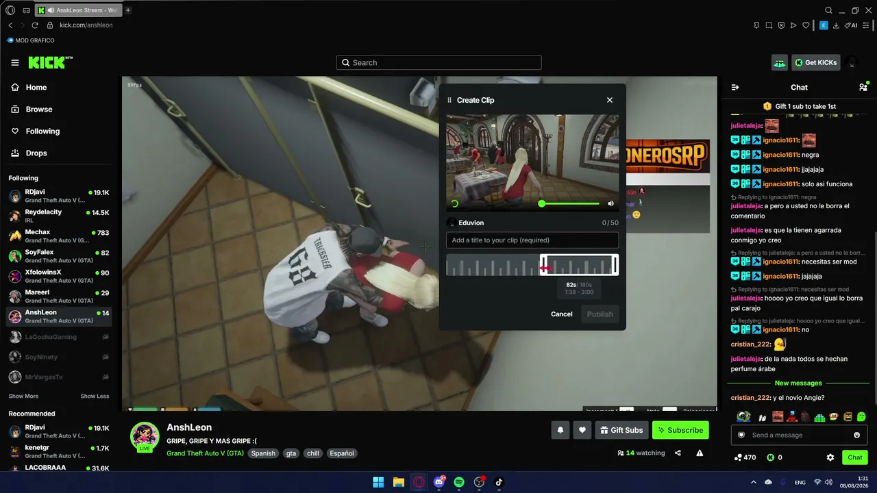
Task: Open the browser AI assistant
Action: pos(852,25)
